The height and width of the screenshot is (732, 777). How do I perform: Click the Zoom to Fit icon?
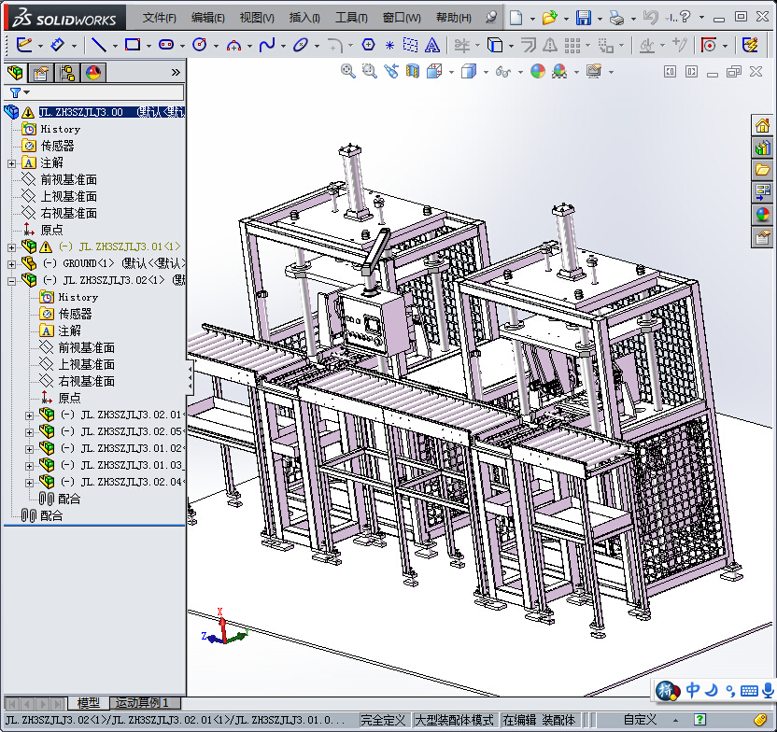pyautogui.click(x=347, y=71)
